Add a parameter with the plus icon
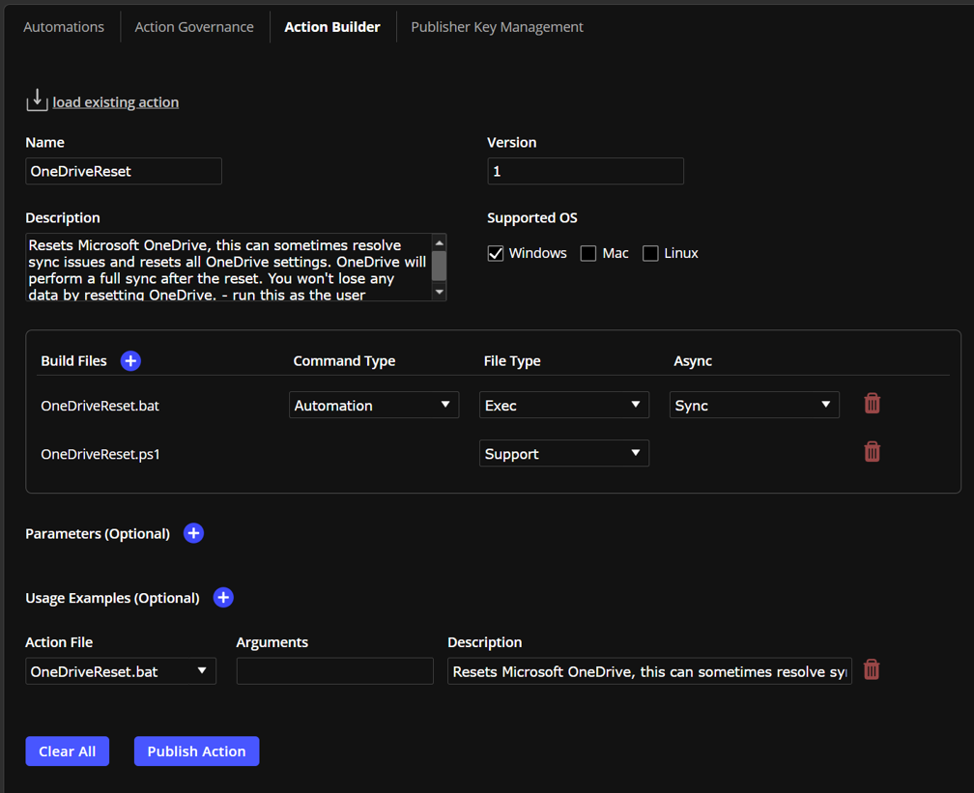The width and height of the screenshot is (974, 793). pyautogui.click(x=194, y=533)
